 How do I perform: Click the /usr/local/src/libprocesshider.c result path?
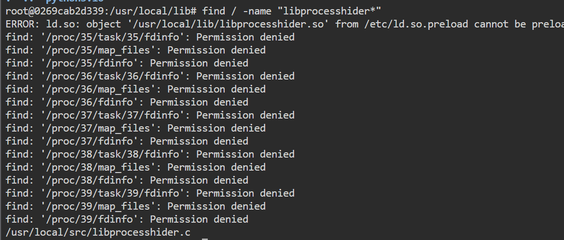pos(98,232)
